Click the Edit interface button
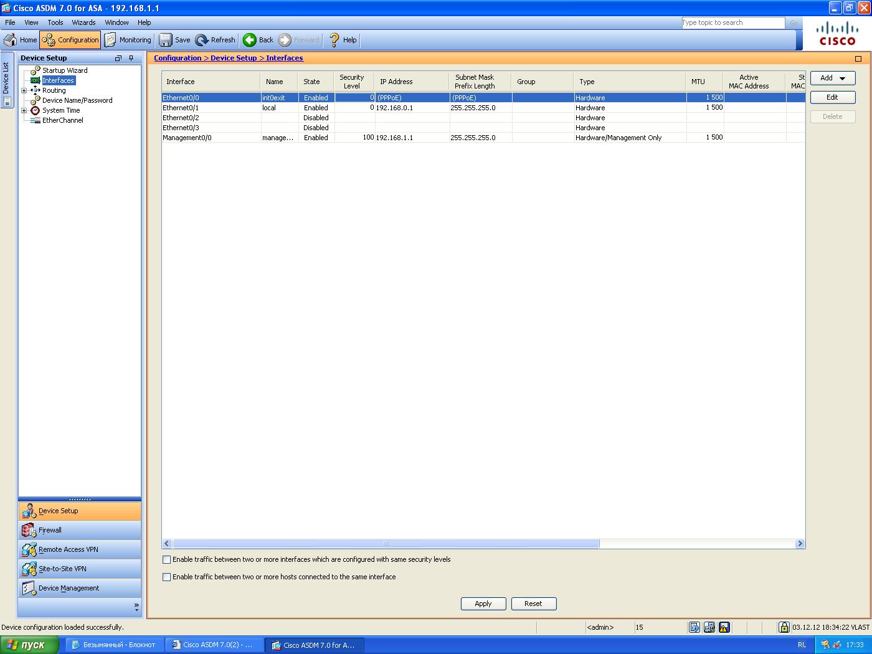The height and width of the screenshot is (654, 872). coord(833,97)
